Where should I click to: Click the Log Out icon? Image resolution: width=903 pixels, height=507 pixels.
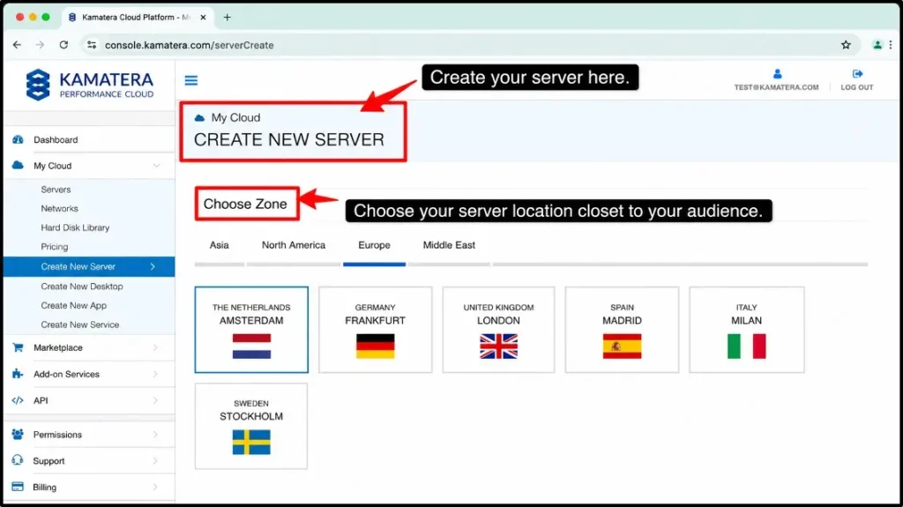coord(857,74)
